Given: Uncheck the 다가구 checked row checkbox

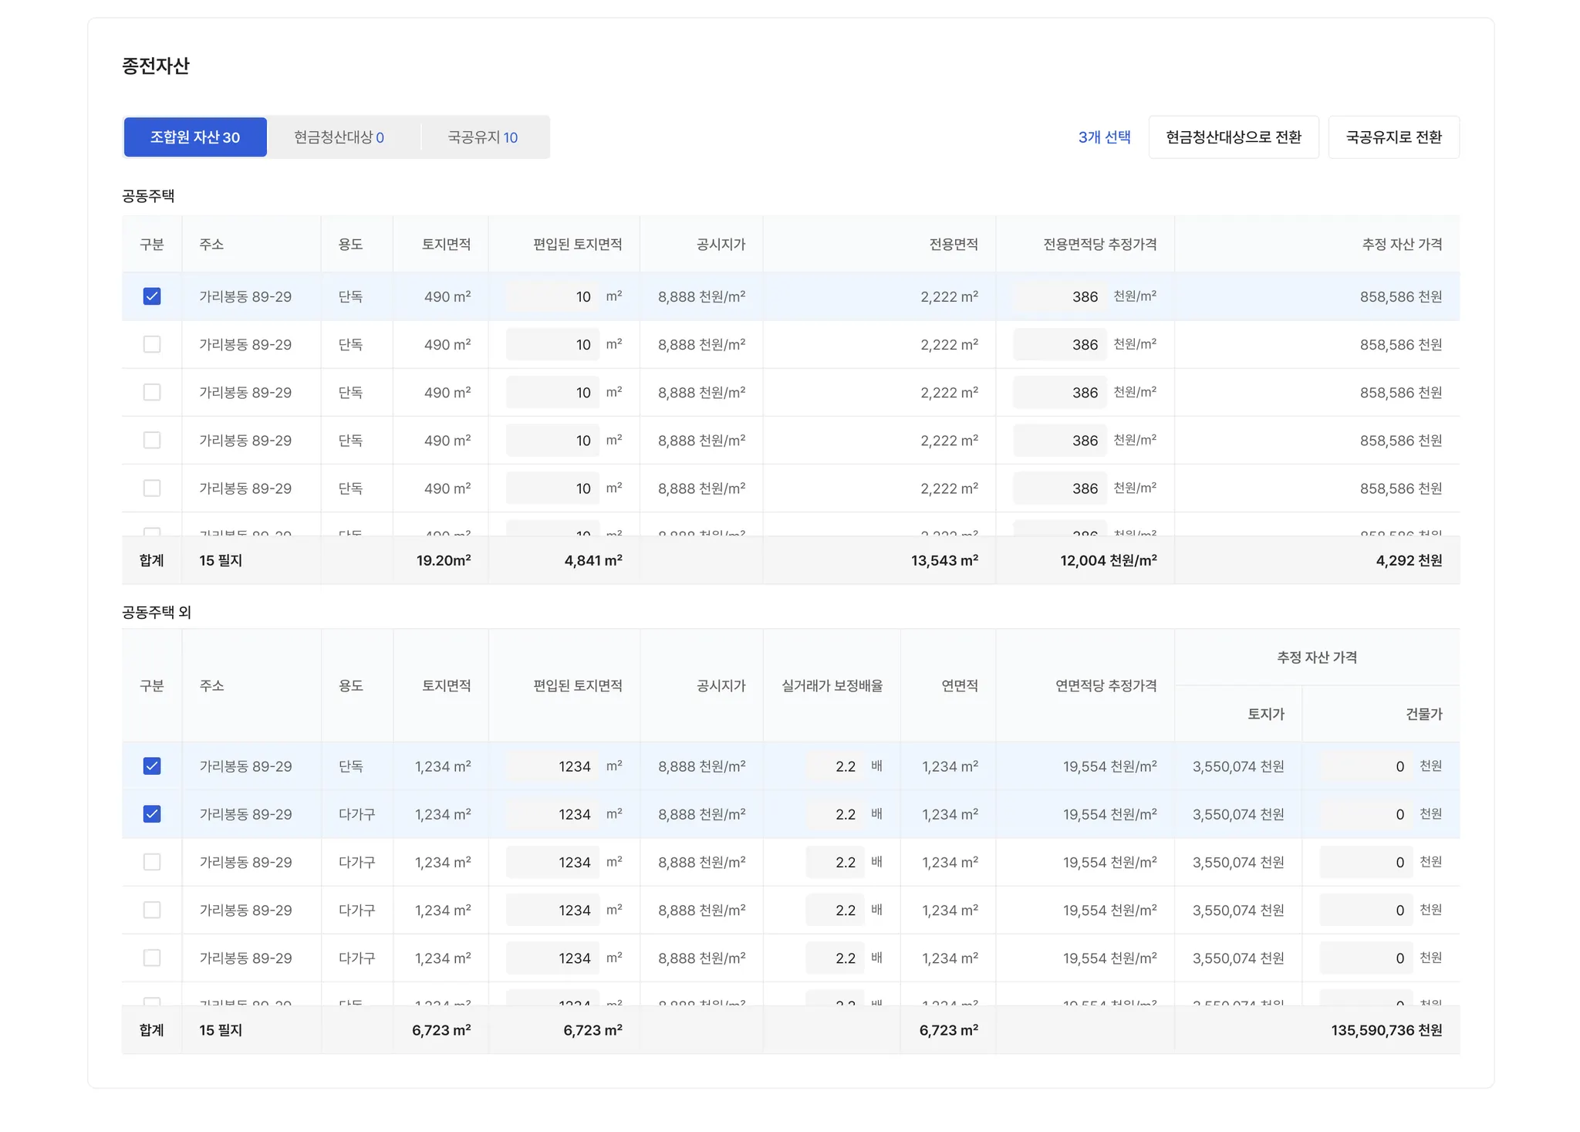Looking at the screenshot, I should 152,814.
